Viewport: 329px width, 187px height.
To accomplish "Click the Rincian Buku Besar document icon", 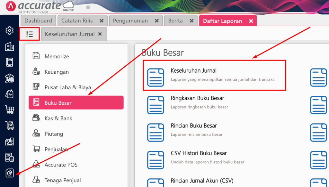I will pyautogui.click(x=156, y=133).
